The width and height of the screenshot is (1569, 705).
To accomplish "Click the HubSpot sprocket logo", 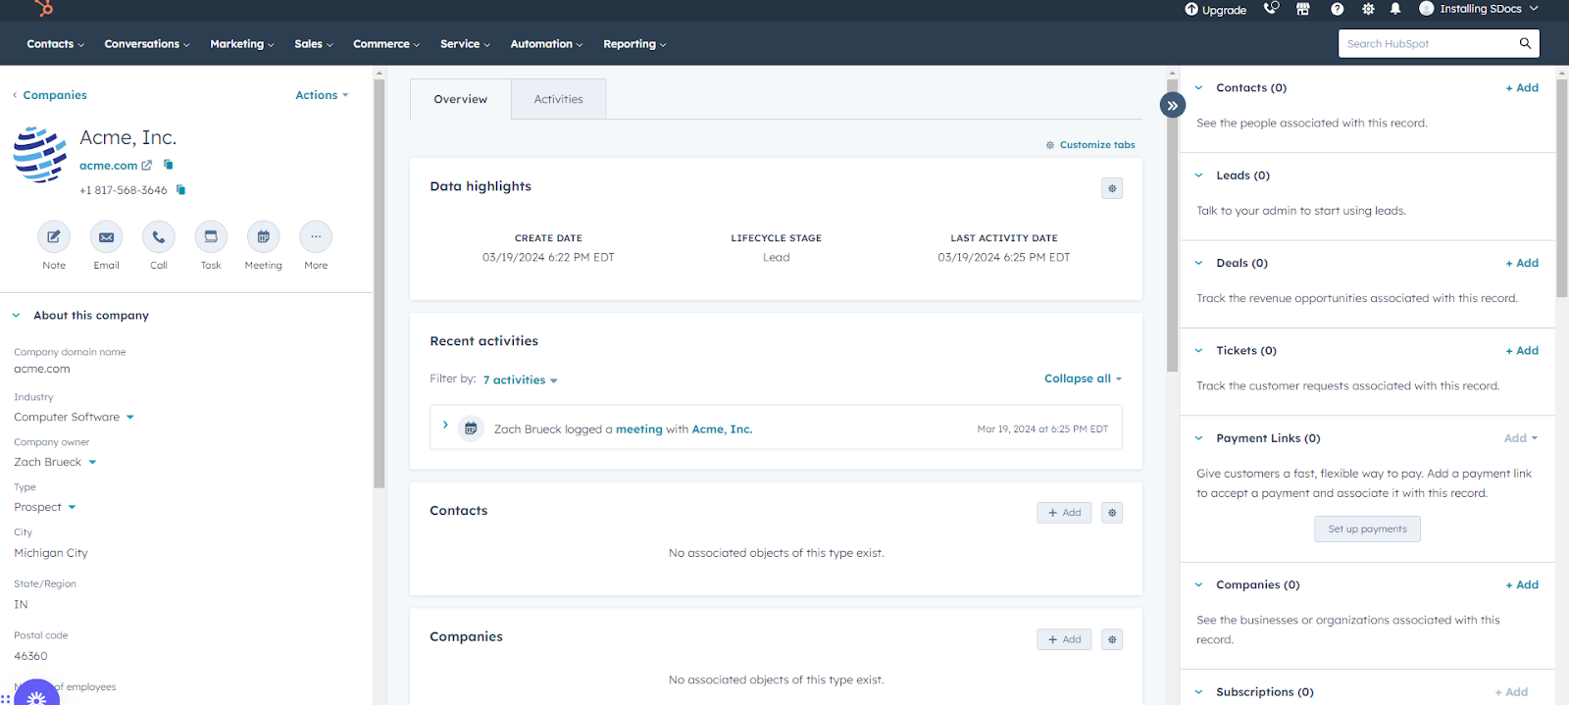I will point(43,8).
